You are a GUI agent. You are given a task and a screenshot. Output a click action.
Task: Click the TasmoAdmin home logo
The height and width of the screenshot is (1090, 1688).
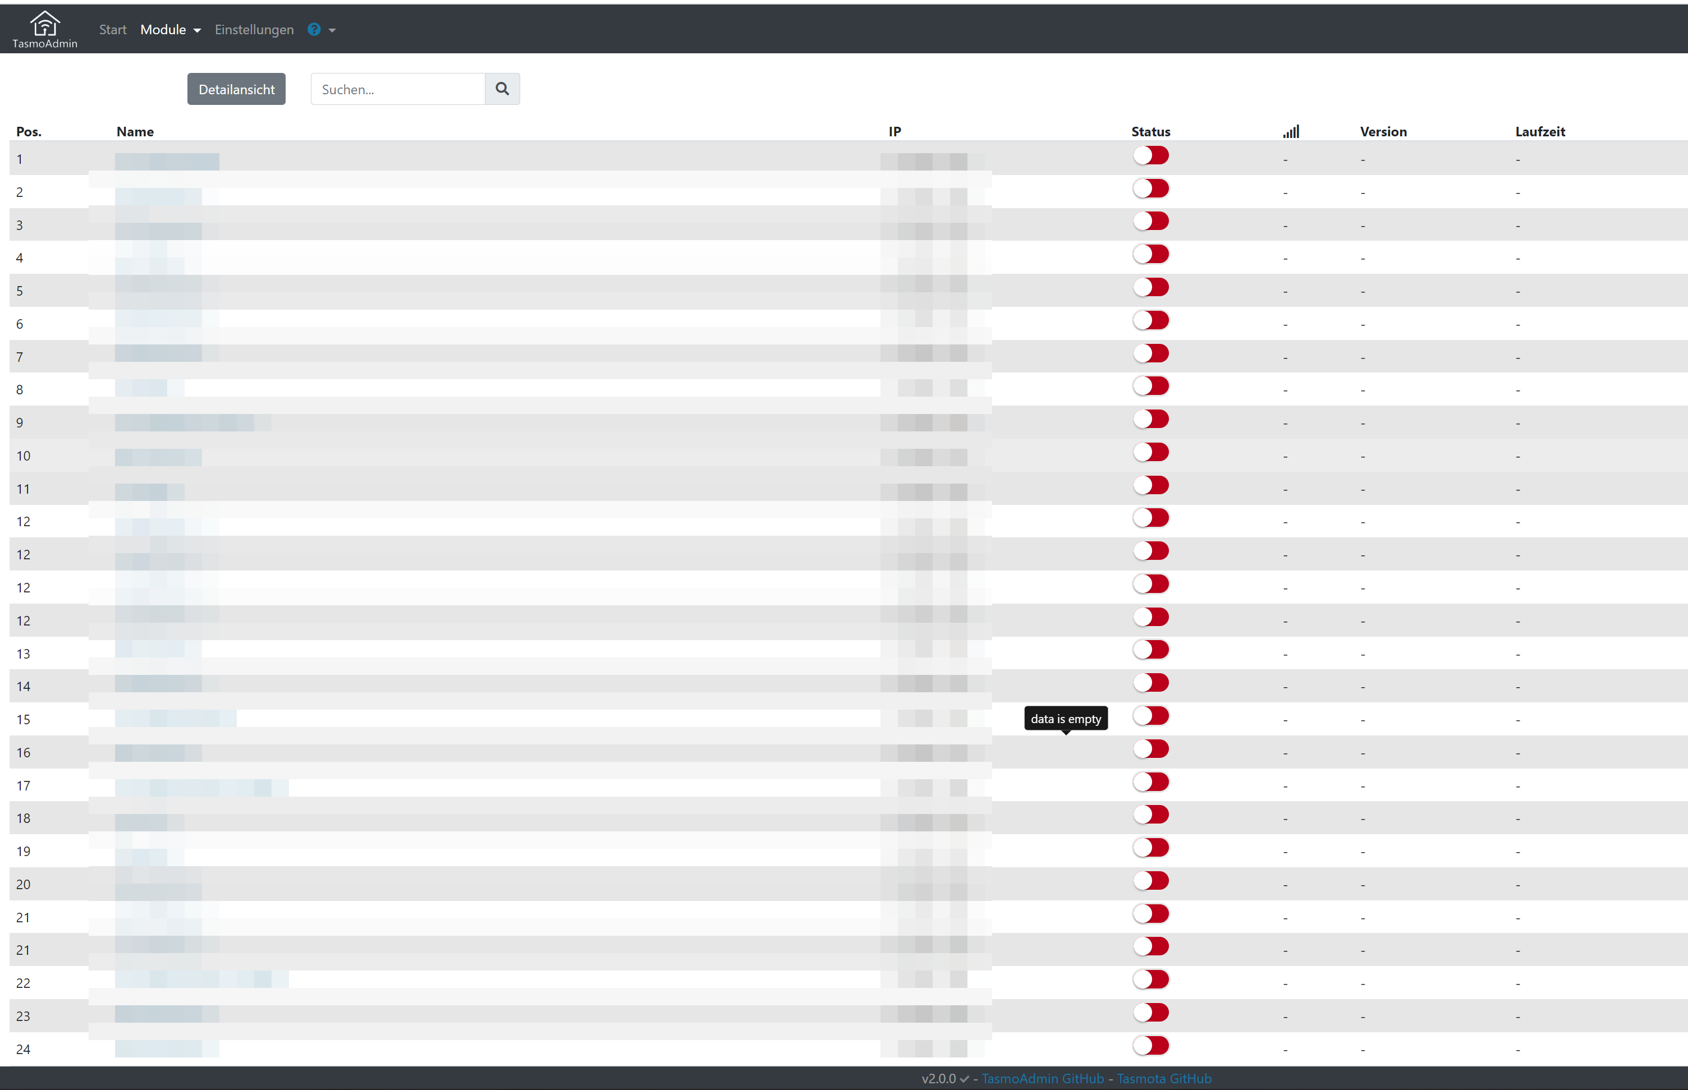click(44, 30)
